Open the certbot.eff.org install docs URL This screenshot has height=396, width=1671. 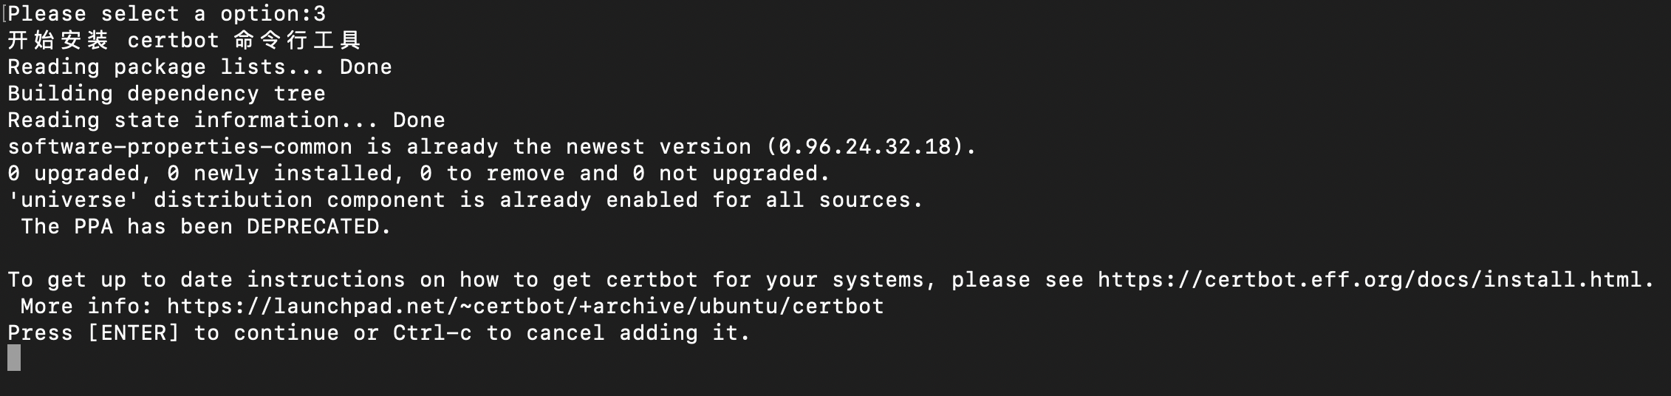1375,280
